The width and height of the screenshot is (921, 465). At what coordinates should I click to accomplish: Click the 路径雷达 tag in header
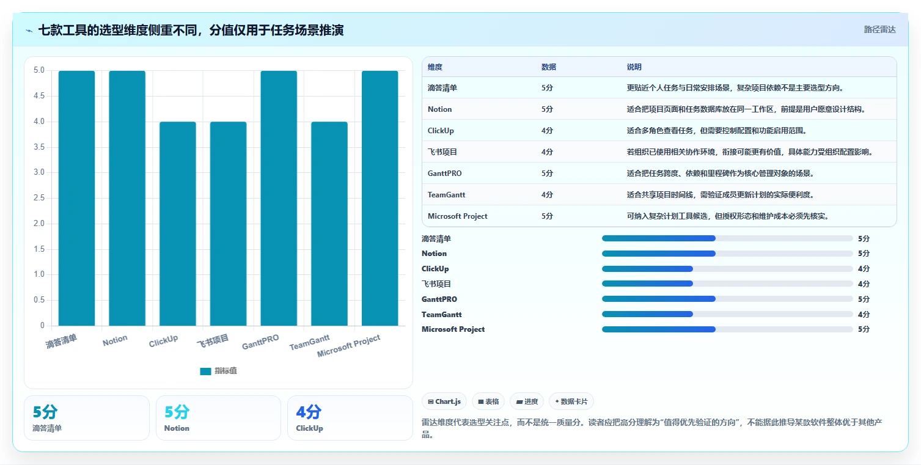tap(880, 29)
